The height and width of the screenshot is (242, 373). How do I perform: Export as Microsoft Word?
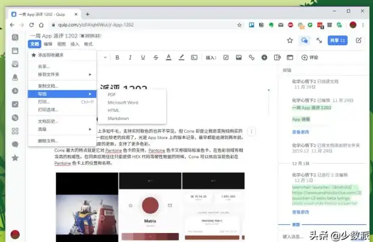(x=132, y=103)
